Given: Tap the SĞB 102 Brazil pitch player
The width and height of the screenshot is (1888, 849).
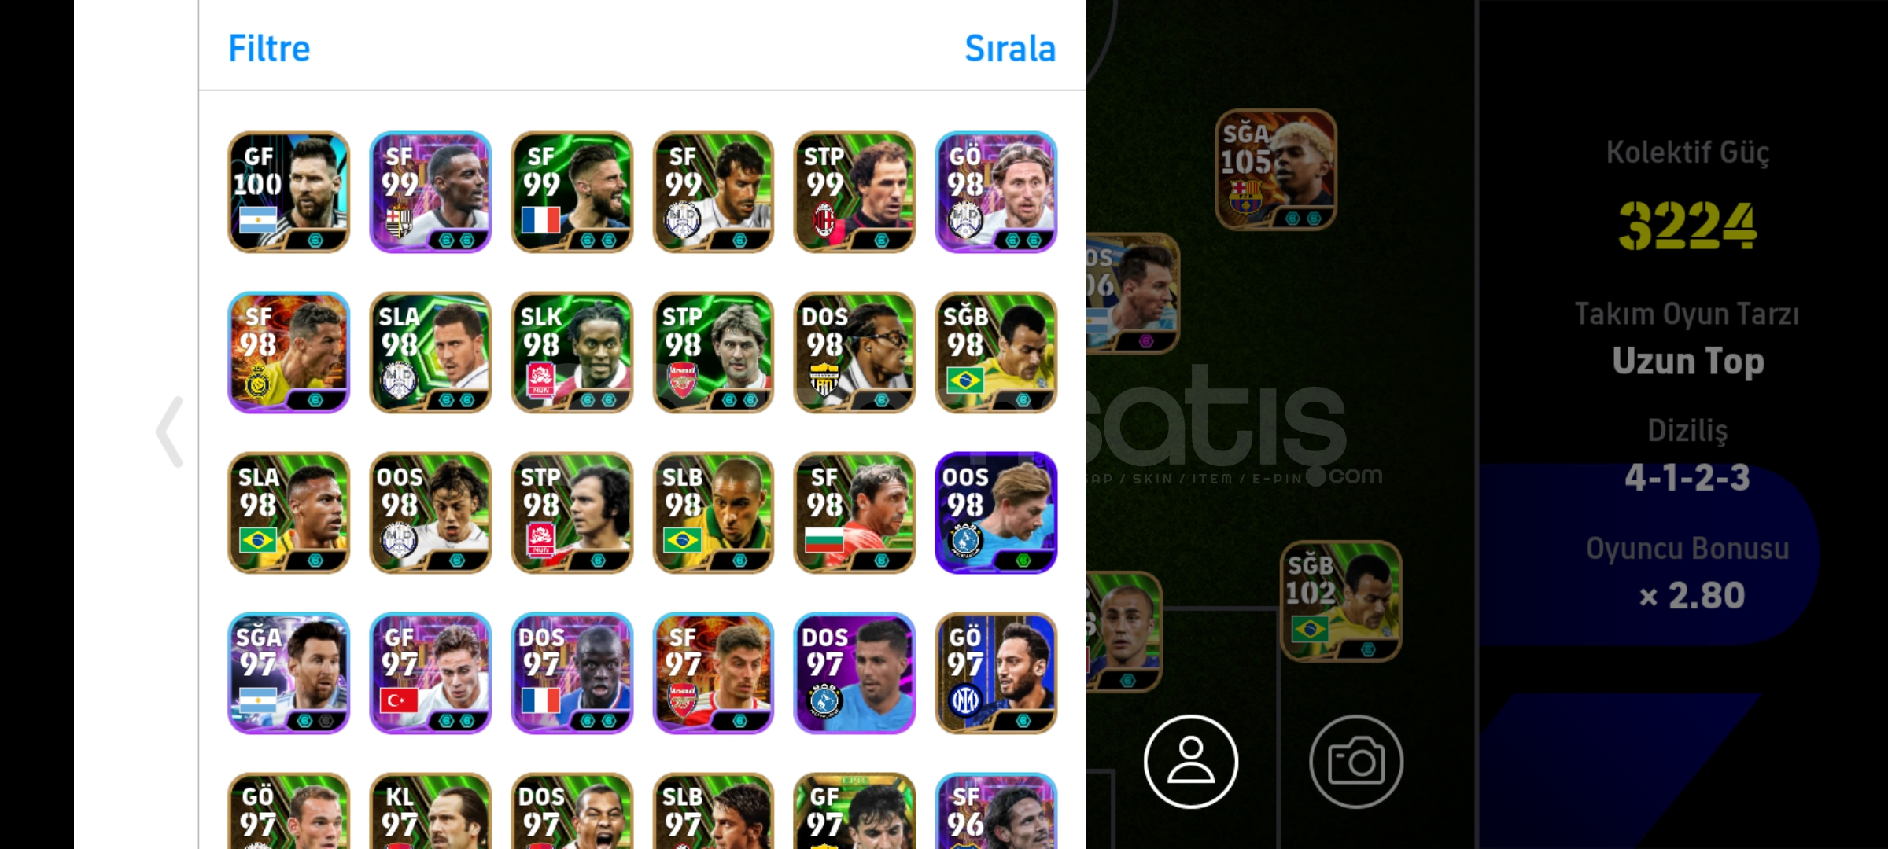Looking at the screenshot, I should coord(1341,601).
